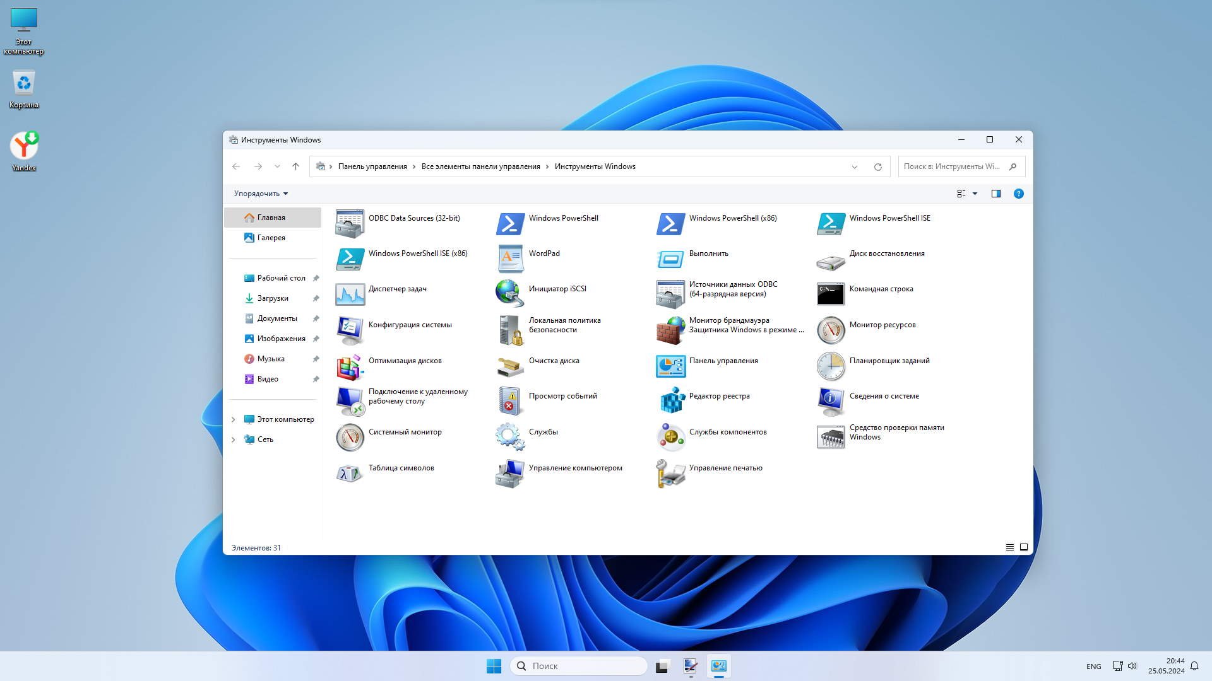Open the Упорядочить dropdown menu

click(x=261, y=194)
